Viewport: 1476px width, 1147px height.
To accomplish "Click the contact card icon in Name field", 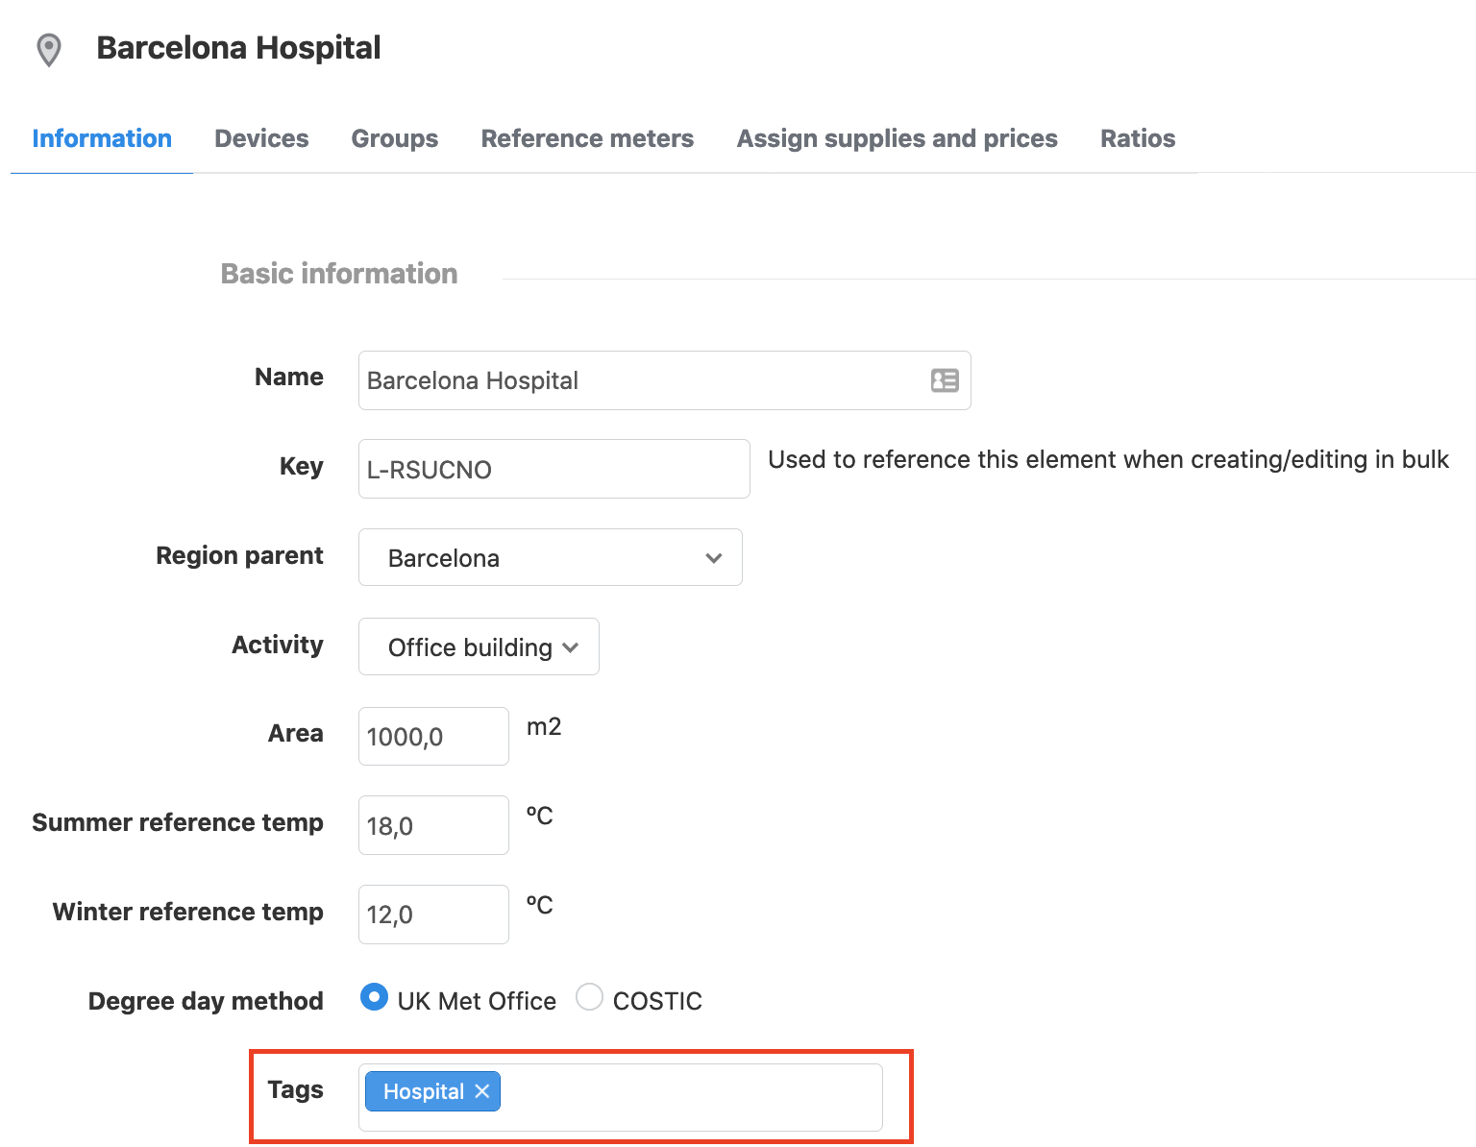I will (x=945, y=380).
